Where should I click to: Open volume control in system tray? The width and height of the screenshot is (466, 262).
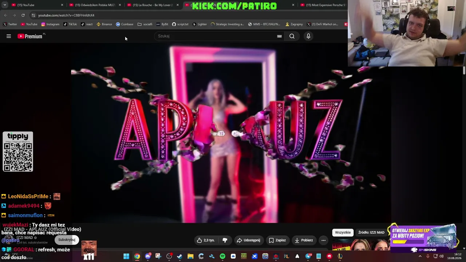tap(442, 256)
